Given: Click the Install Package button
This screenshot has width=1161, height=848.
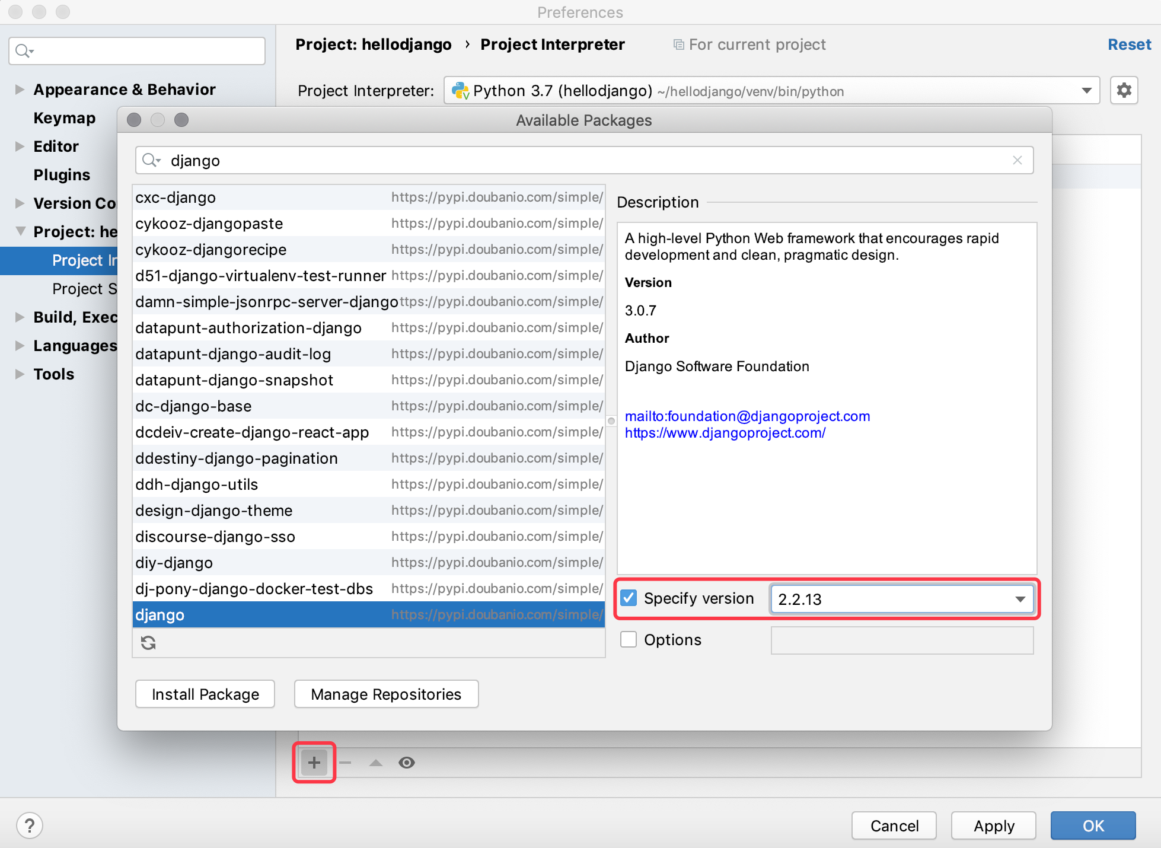Looking at the screenshot, I should (x=205, y=694).
